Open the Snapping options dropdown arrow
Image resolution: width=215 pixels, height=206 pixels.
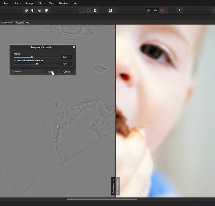click(x=167, y=10)
